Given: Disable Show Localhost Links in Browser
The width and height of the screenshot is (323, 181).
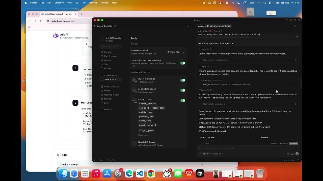Looking at the screenshot, I should [x=183, y=63].
